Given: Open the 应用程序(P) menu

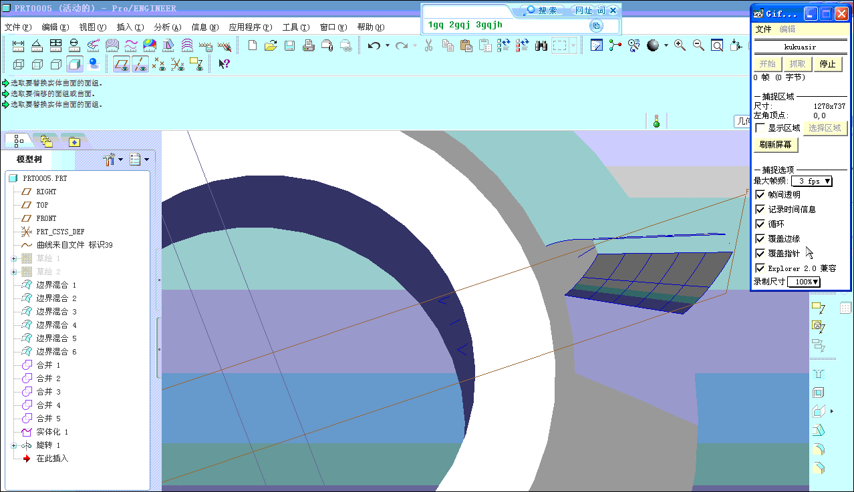Looking at the screenshot, I should pyautogui.click(x=251, y=27).
